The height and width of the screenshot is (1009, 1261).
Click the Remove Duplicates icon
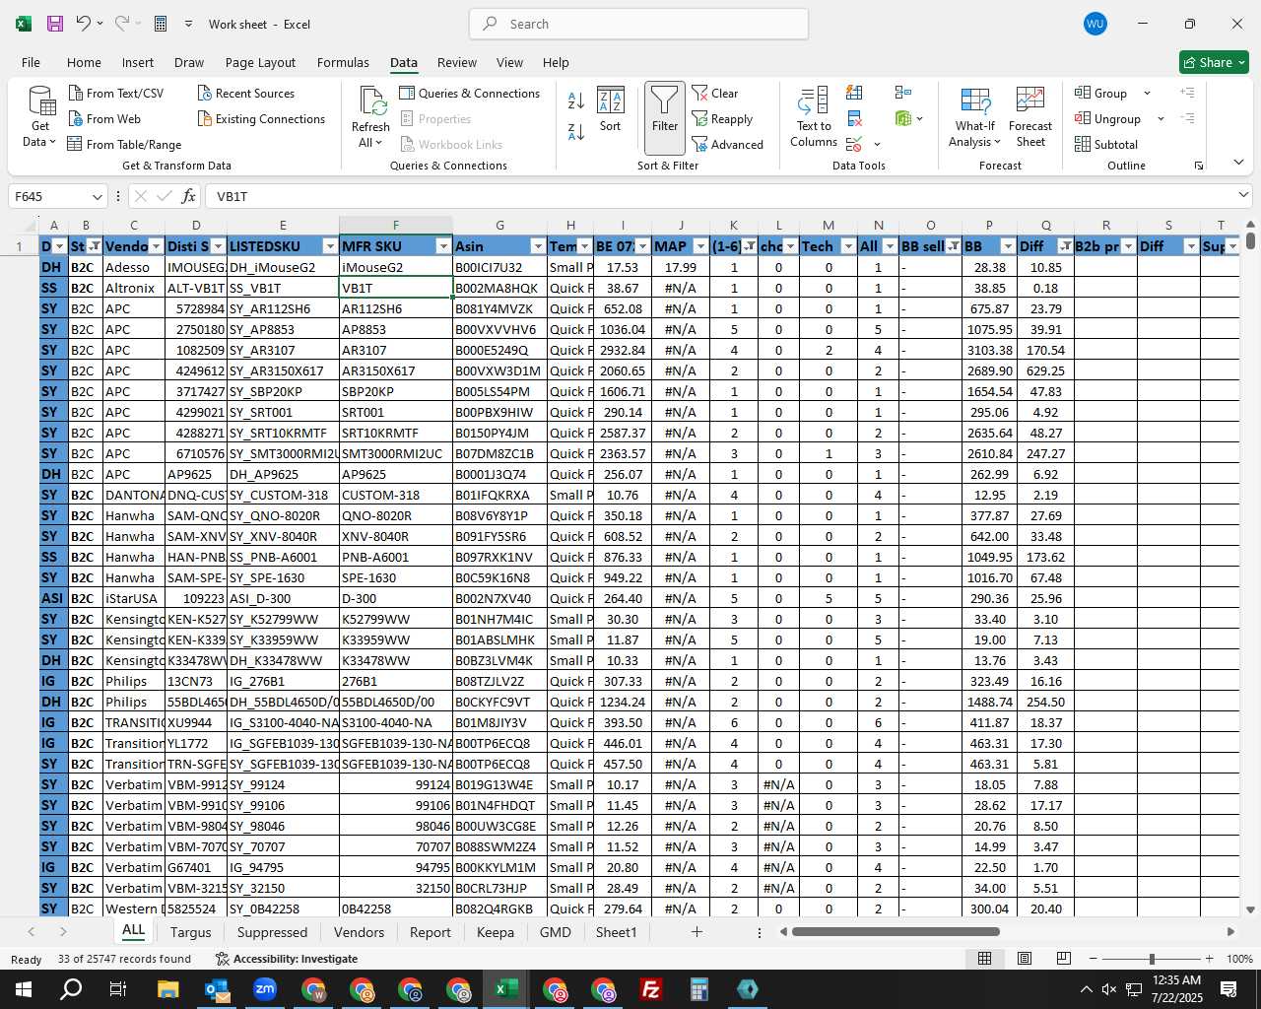[854, 118]
